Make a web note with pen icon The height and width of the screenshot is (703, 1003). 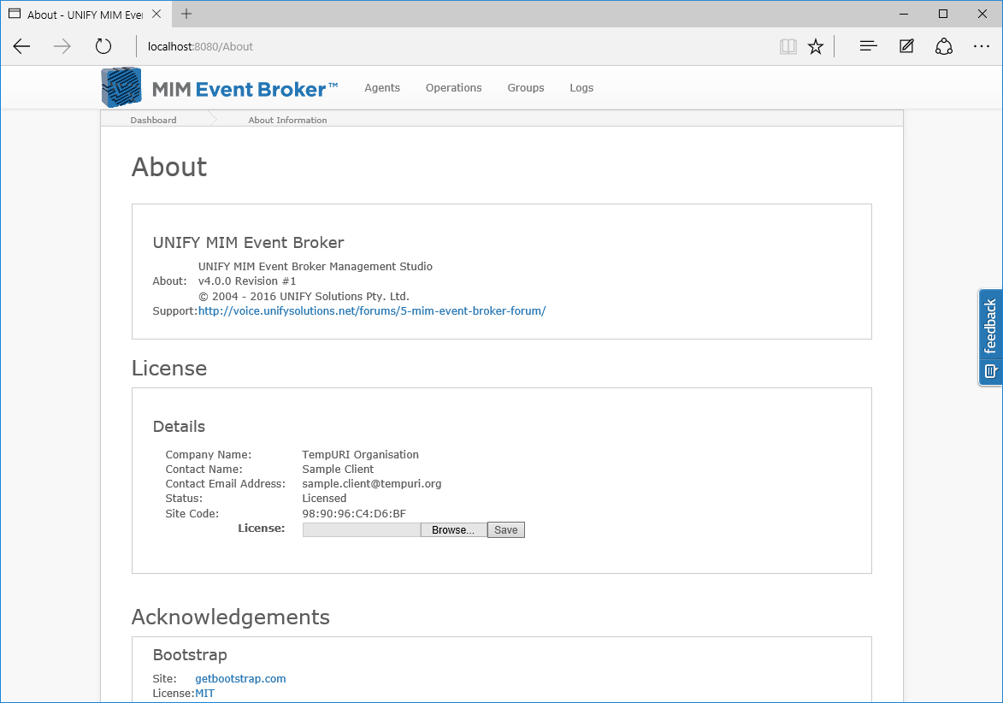click(x=906, y=46)
